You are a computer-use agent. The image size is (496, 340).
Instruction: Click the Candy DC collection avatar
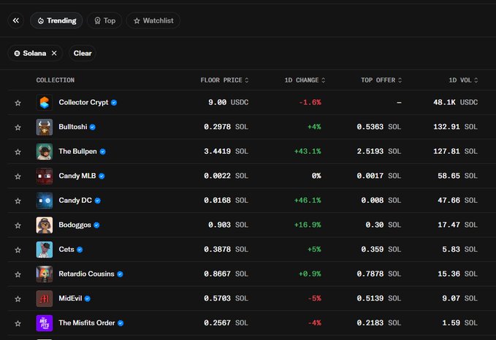[x=45, y=201]
